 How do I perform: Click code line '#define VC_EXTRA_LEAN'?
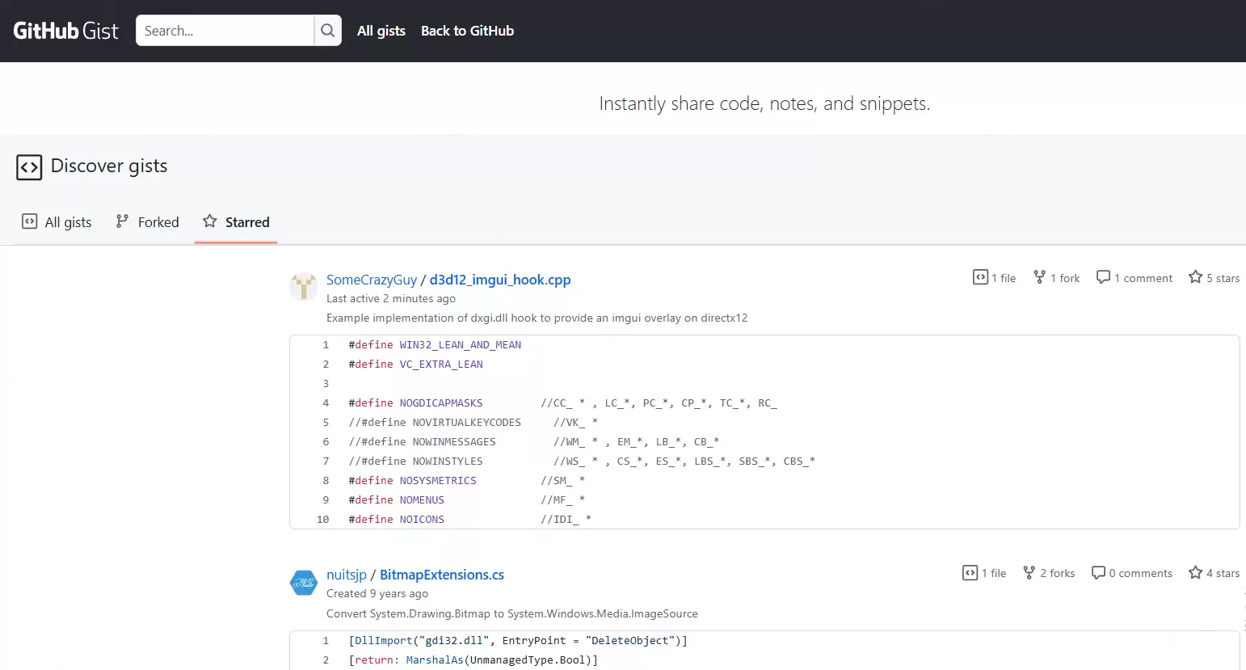pos(416,364)
